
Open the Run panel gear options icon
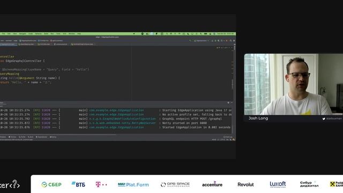(x=228, y=102)
